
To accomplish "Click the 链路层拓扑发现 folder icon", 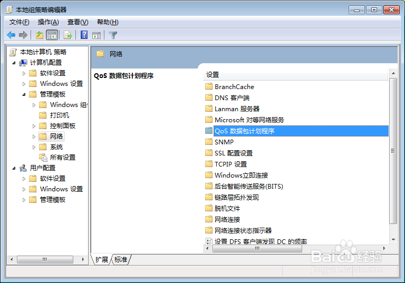I will 209,197.
